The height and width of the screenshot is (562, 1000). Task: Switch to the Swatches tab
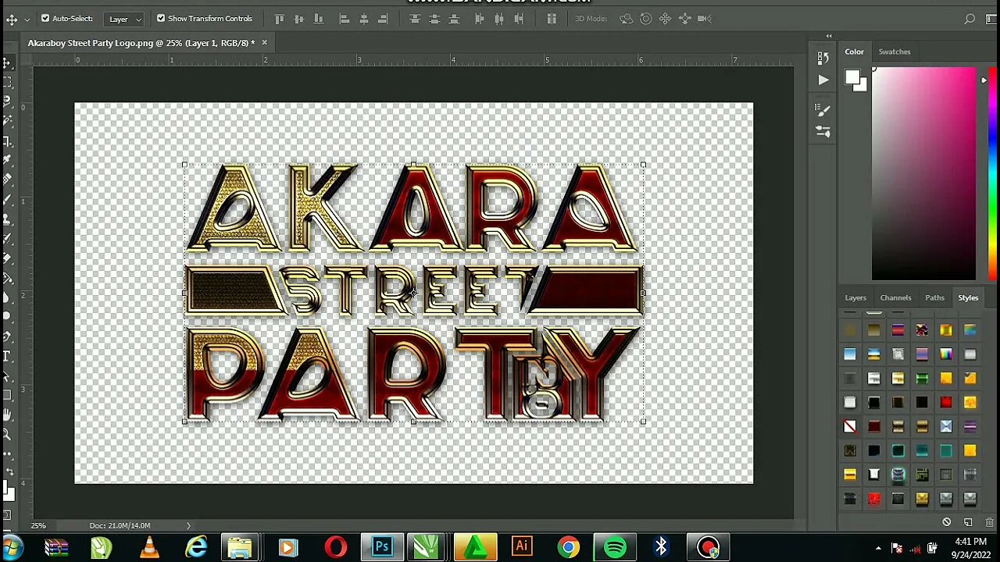[x=895, y=52]
